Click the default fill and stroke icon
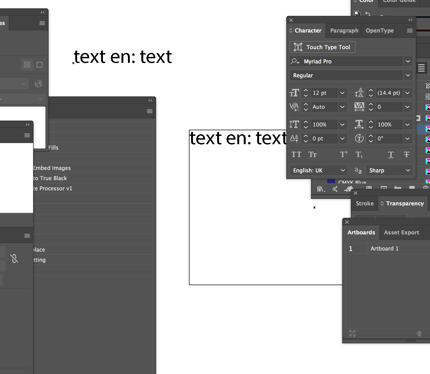 click(x=357, y=13)
